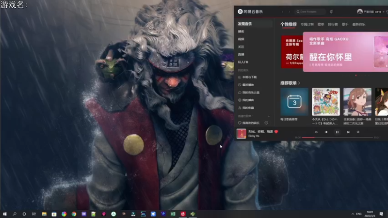Open Excel from the taskbar
Image resolution: width=388 pixels, height=218 pixels.
click(x=173, y=214)
